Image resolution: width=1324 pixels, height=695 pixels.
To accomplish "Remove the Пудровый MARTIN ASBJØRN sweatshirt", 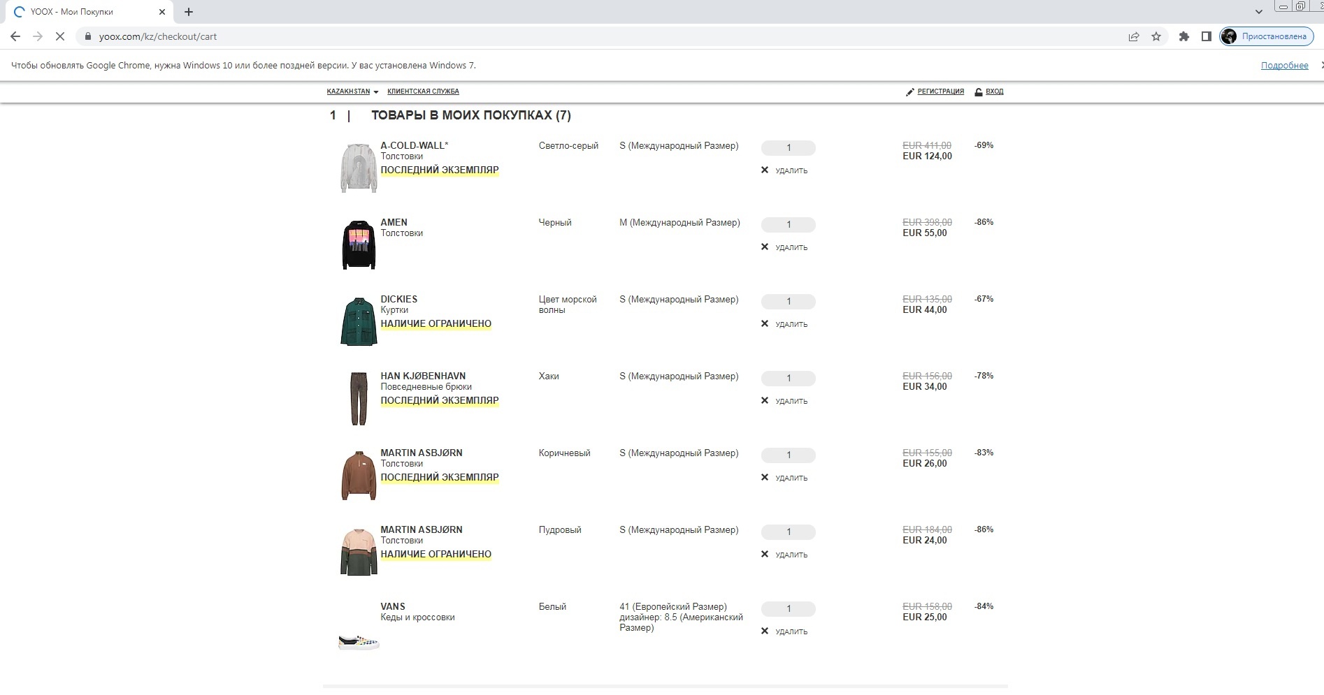I will (x=784, y=555).
